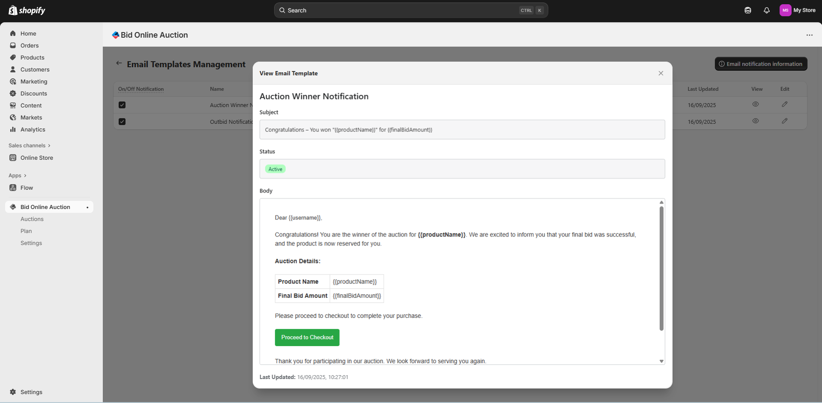The width and height of the screenshot is (822, 403).
Task: Click the Sidekick assistant icon in the top bar
Action: point(747,10)
